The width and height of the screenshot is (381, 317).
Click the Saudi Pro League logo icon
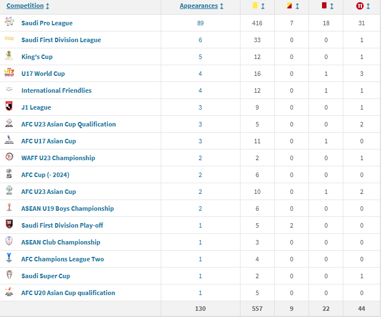[9, 22]
